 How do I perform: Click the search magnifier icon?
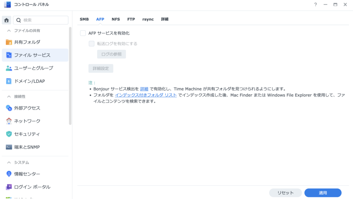19,20
